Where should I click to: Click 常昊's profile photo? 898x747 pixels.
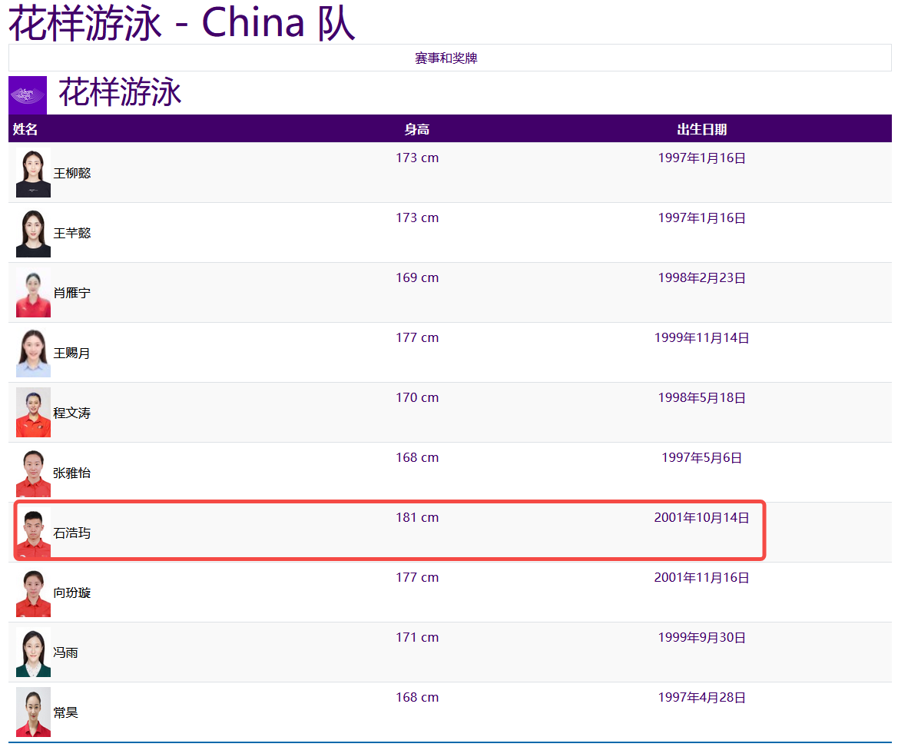coord(33,712)
